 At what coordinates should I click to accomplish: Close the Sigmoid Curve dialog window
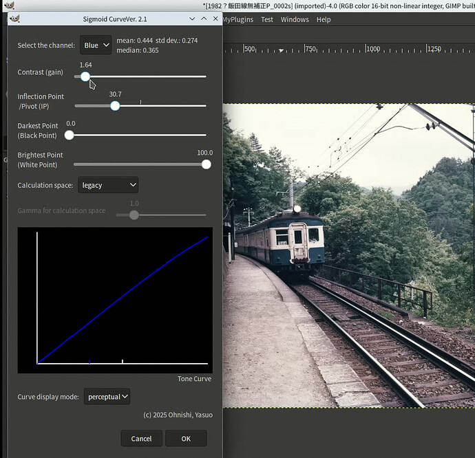click(x=215, y=19)
